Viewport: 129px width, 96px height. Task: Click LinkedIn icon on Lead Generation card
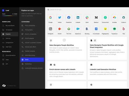[91, 65]
